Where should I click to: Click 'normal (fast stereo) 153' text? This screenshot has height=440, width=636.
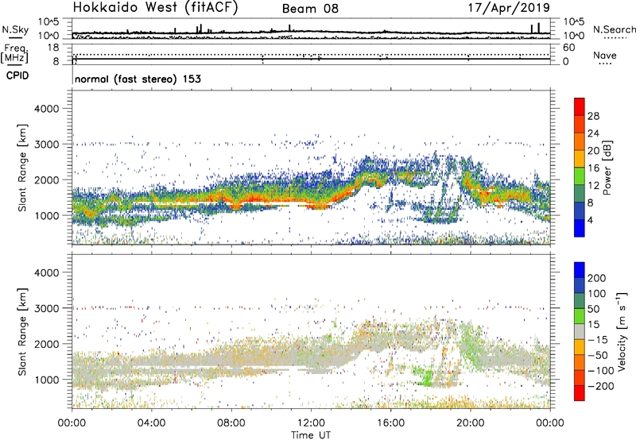138,79
